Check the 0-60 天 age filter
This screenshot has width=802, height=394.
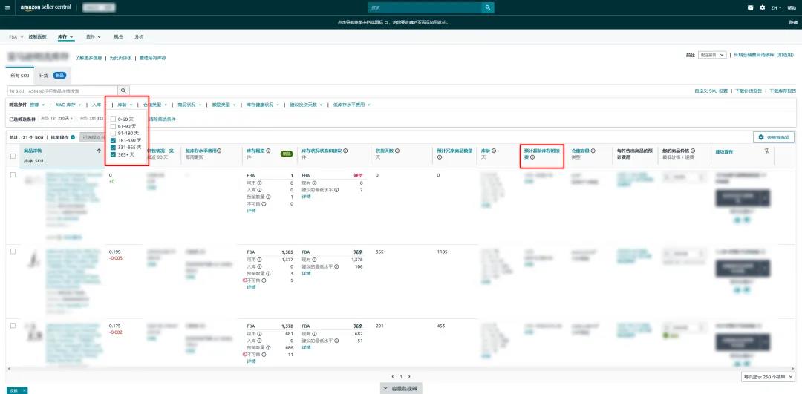click(113, 119)
